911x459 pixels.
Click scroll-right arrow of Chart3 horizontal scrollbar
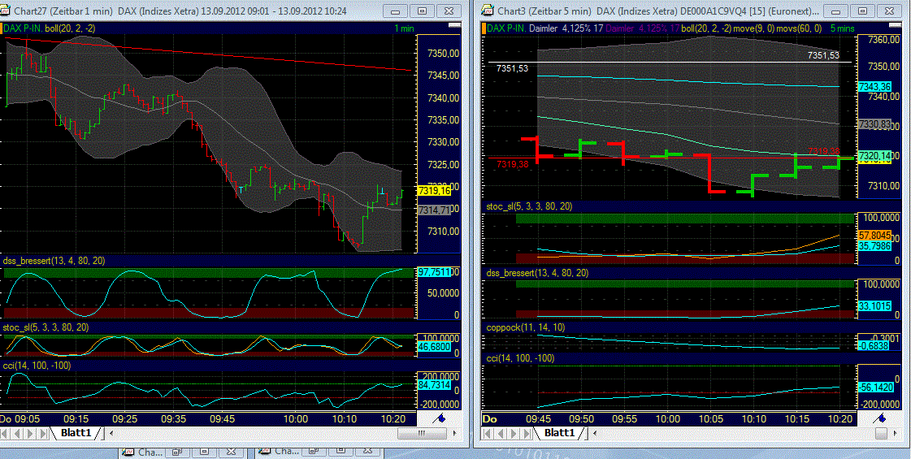(x=896, y=434)
